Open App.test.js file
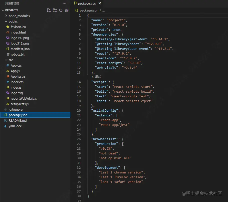The height and width of the screenshot is (202, 228). [x=18, y=76]
